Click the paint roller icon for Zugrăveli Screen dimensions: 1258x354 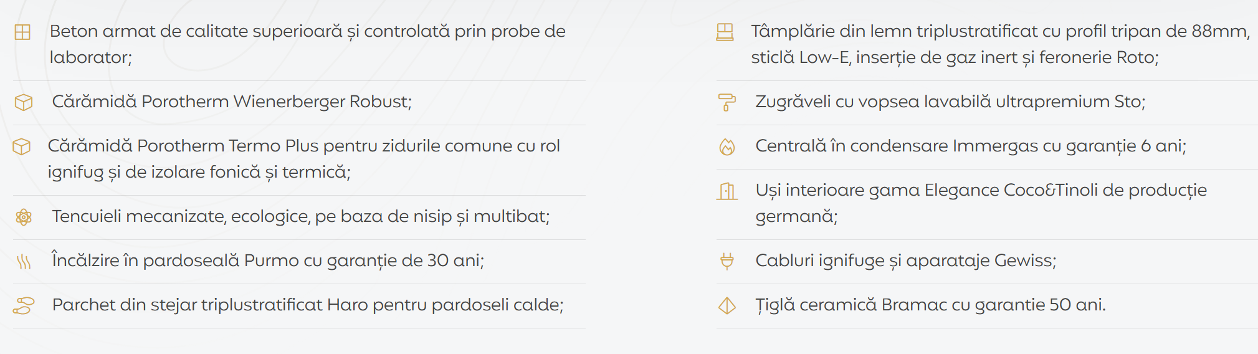pyautogui.click(x=727, y=102)
